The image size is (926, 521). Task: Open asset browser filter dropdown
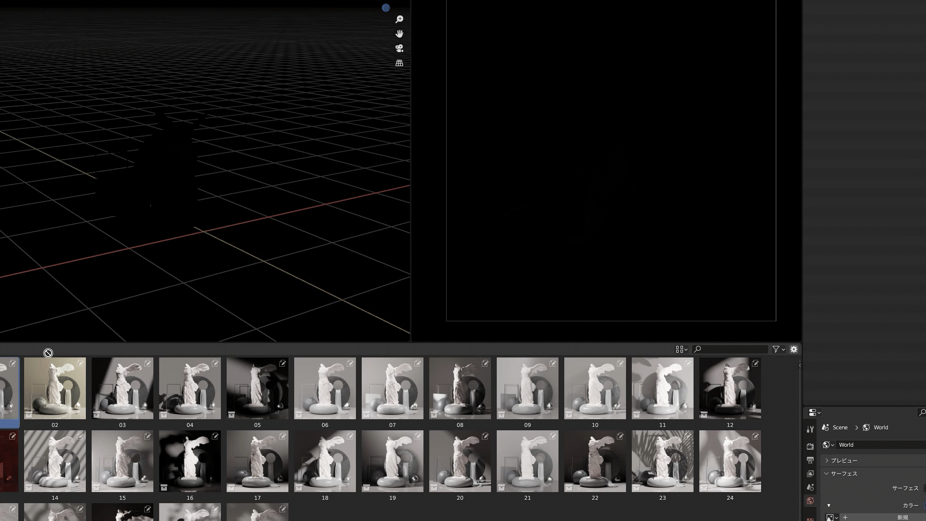coord(778,349)
